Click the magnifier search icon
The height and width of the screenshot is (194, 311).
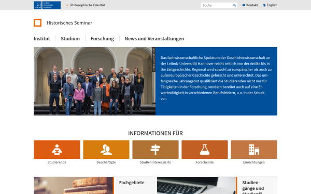(x=234, y=5)
